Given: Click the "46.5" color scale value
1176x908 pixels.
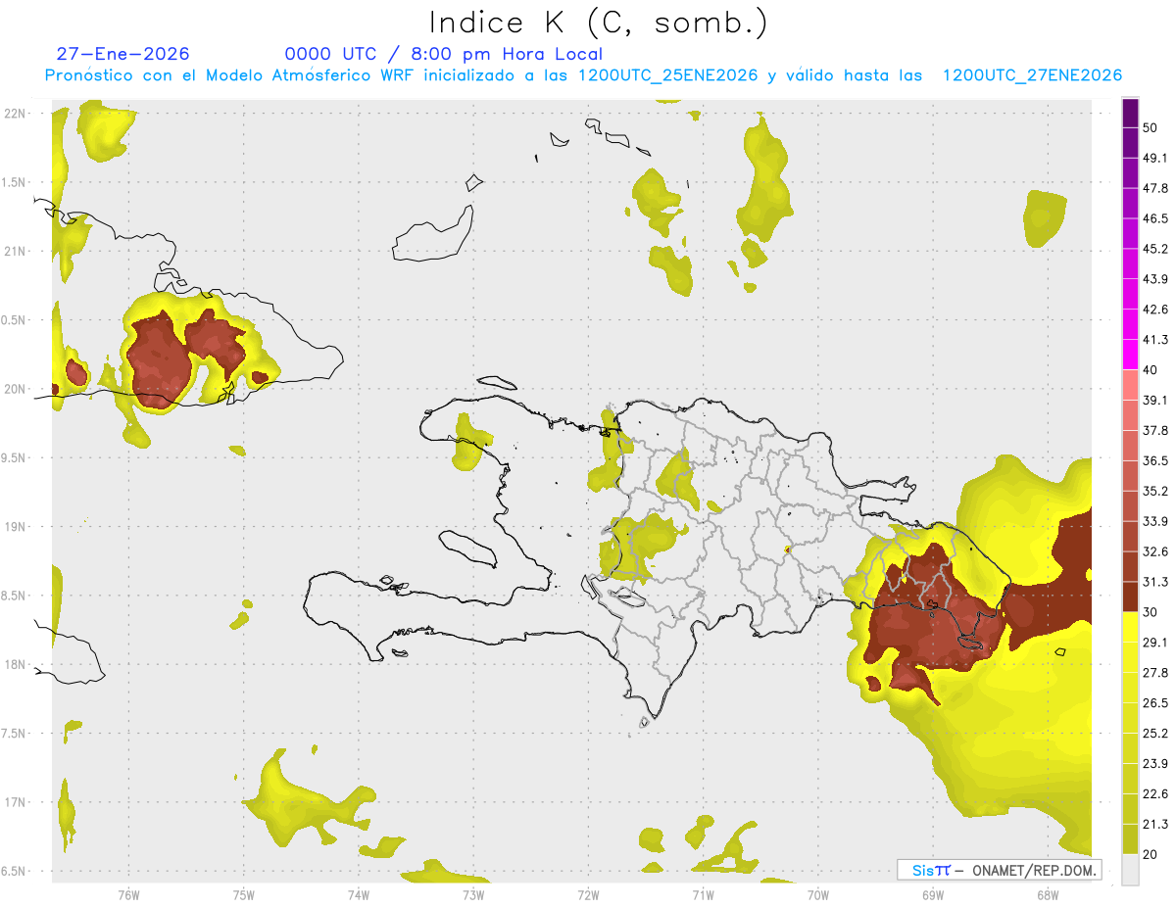Looking at the screenshot, I should (x=1155, y=218).
